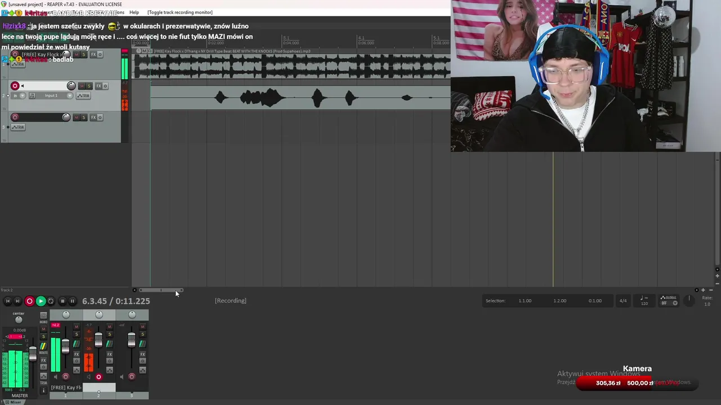The height and width of the screenshot is (405, 721).
Task: Click mixer channel 1 name FREE Kay Fl
Action: [66, 388]
